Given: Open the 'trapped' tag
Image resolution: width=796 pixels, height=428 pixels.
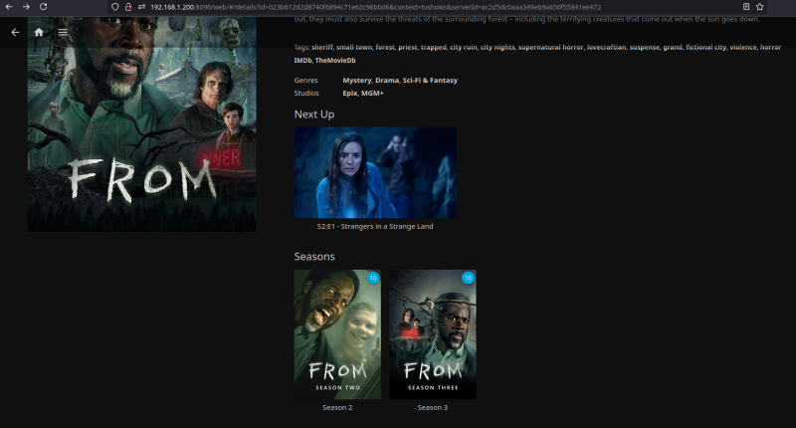Looking at the screenshot, I should point(434,47).
